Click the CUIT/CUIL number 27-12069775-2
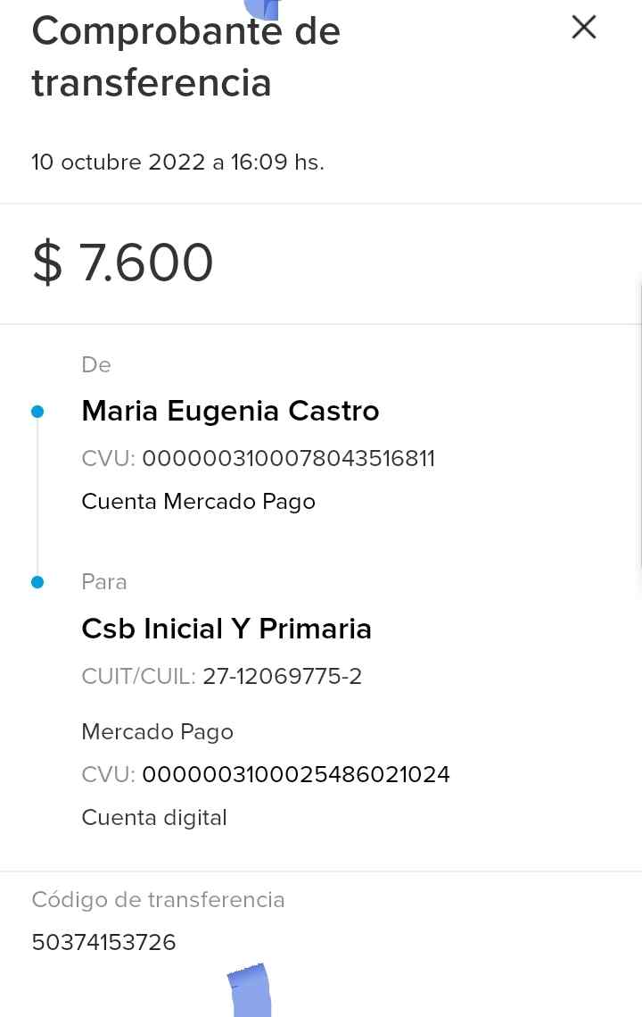This screenshot has height=1017, width=642. 282,677
